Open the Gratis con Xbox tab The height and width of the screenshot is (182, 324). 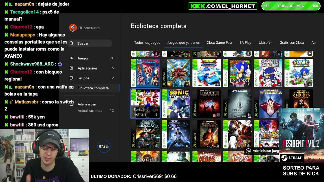tap(292, 43)
